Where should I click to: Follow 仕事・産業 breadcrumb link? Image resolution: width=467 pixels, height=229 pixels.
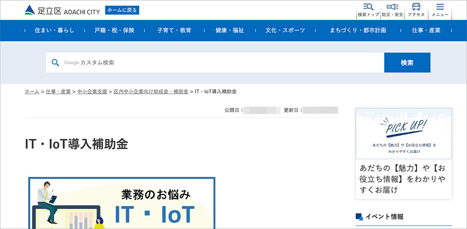point(58,91)
